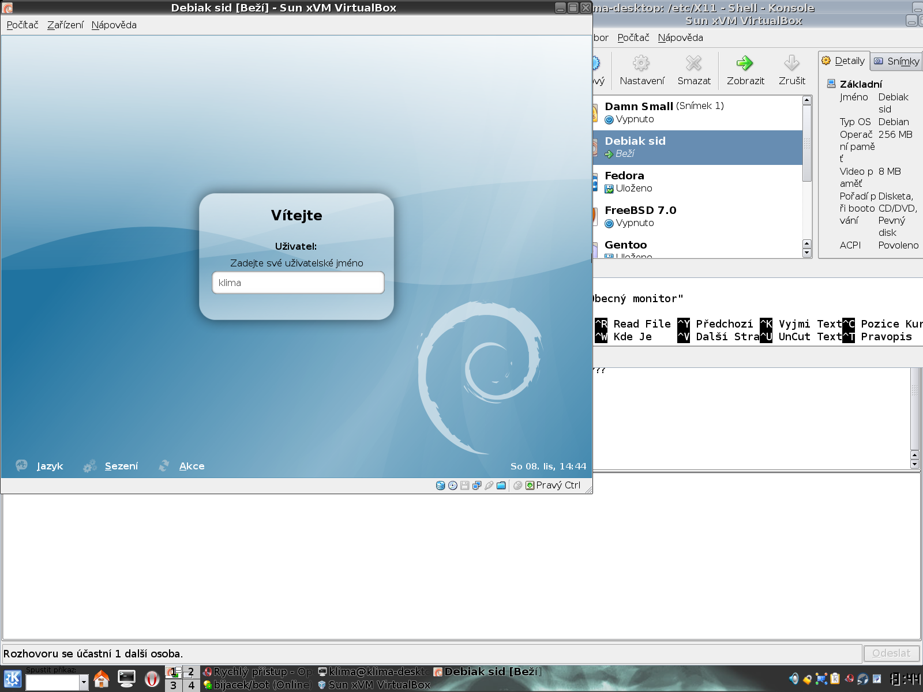
Task: Select the FreeBSD 7.0 virtual machine
Action: coord(697,216)
